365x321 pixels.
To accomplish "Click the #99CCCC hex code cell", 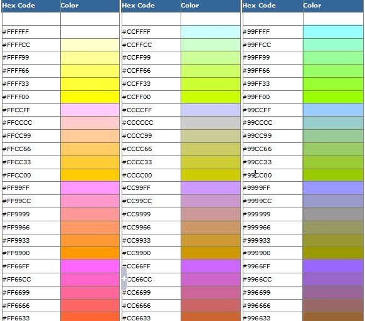I will click(273, 123).
